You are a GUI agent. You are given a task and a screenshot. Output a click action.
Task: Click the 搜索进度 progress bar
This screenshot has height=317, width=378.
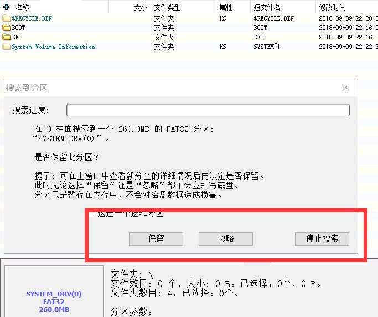tap(208, 110)
